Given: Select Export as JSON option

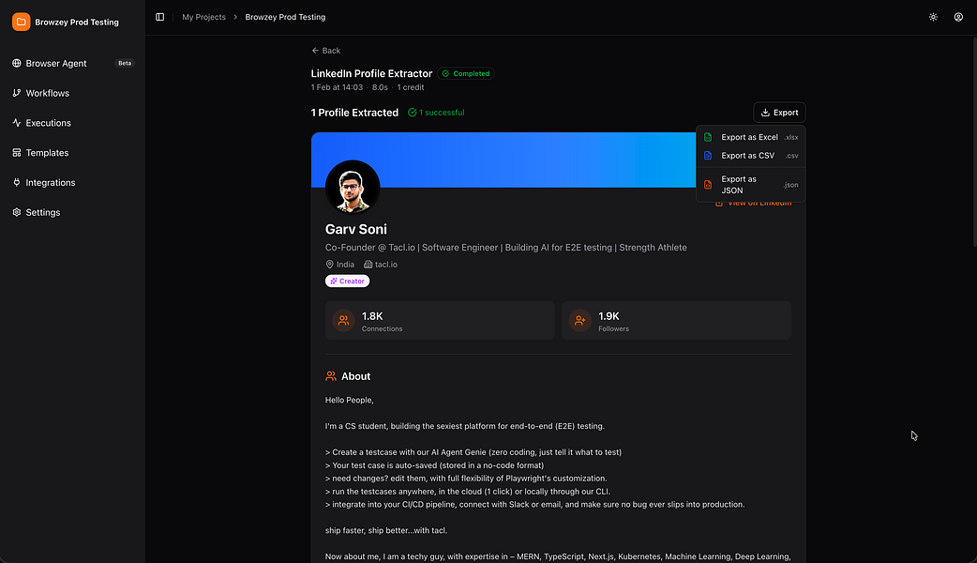Looking at the screenshot, I should pos(751,185).
